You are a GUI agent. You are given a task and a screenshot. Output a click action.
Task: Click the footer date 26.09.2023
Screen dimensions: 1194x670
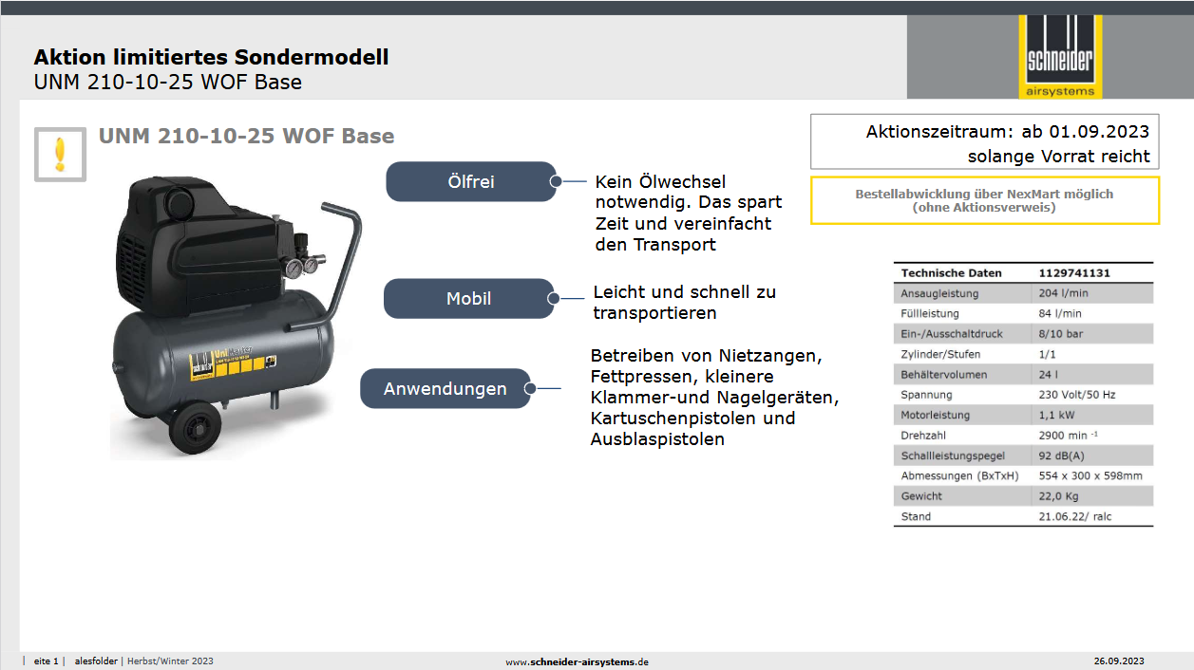(1118, 661)
